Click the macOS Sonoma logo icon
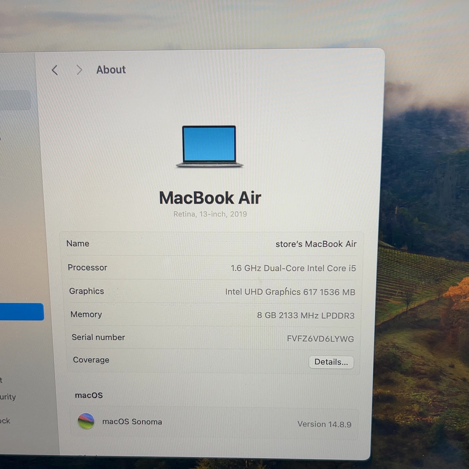The height and width of the screenshot is (469, 469). 86,421
